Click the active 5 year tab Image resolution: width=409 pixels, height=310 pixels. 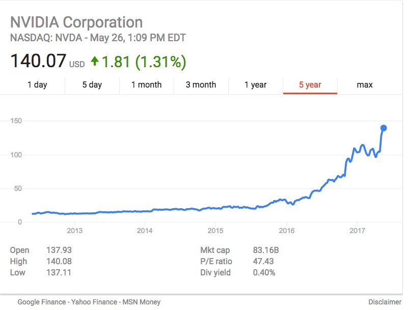pos(310,85)
